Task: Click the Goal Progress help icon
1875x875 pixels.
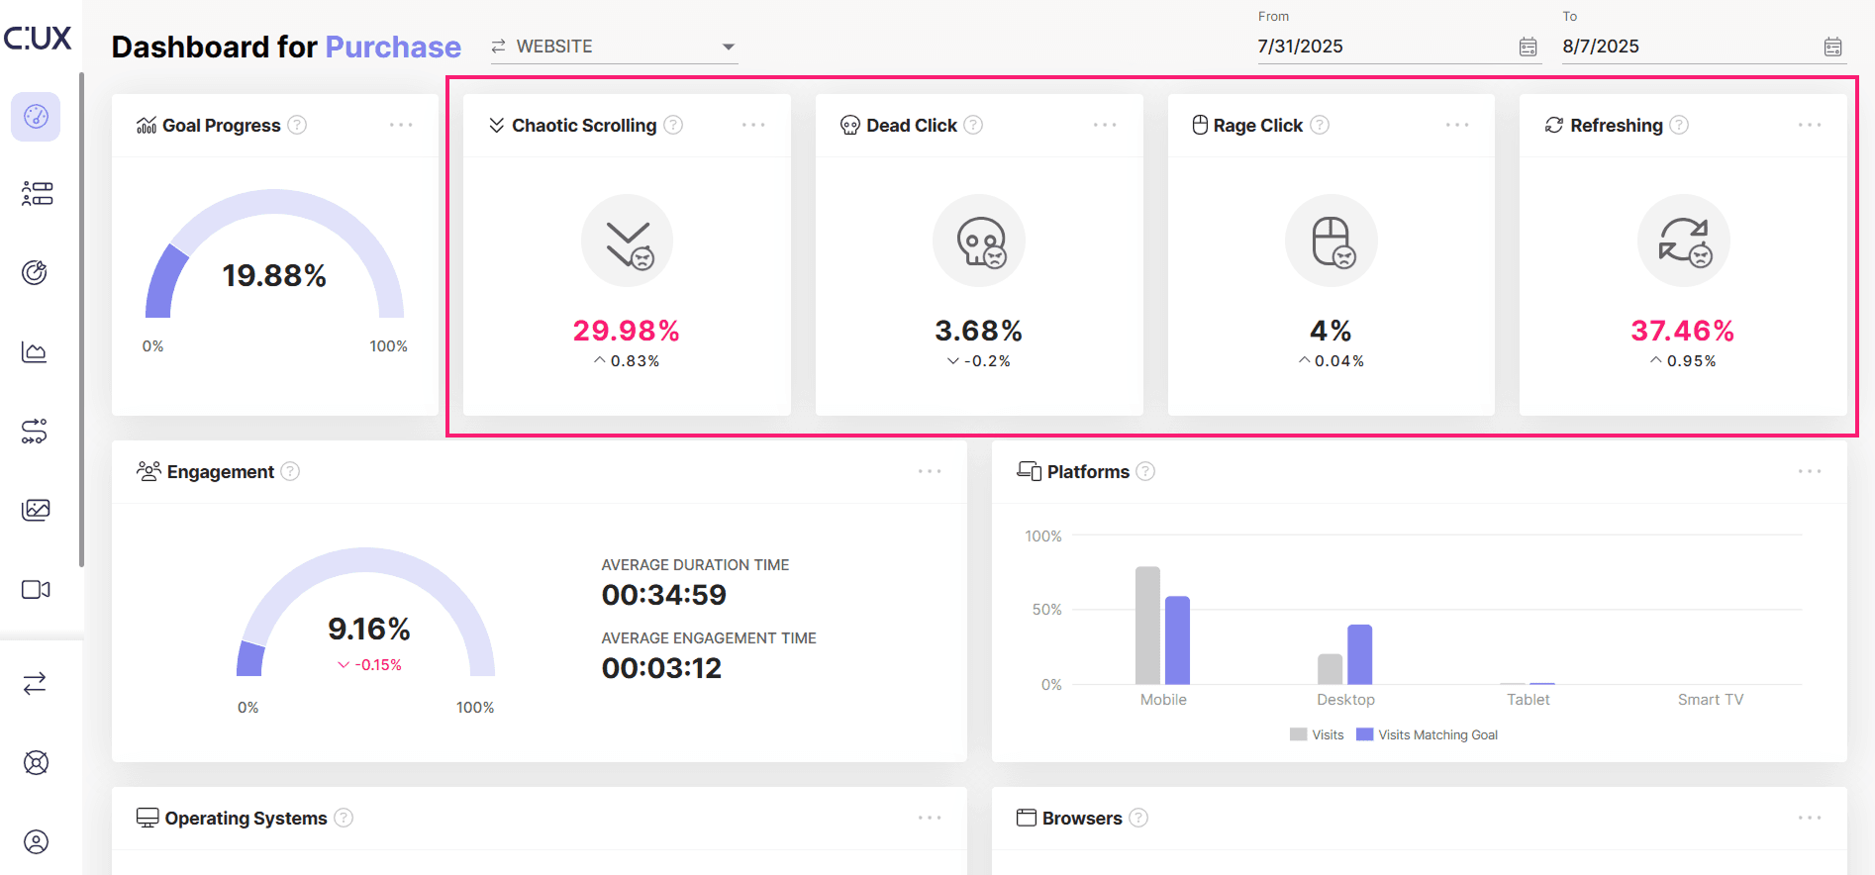Action: [297, 125]
